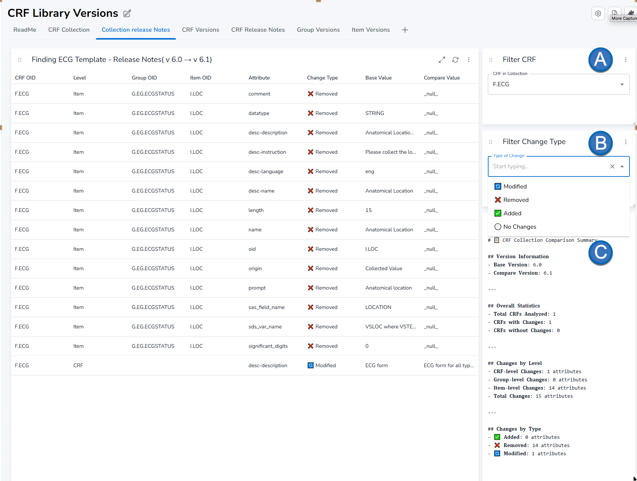
Task: Sort by Group OID column header
Action: click(x=144, y=78)
